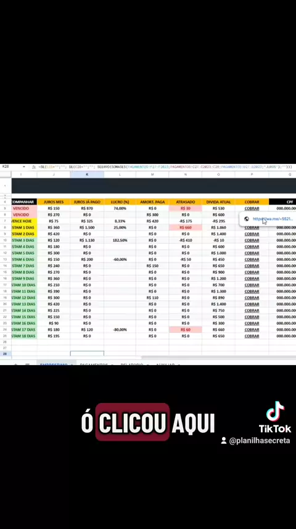Open the Name Box dropdown arrow

pos(24,167)
